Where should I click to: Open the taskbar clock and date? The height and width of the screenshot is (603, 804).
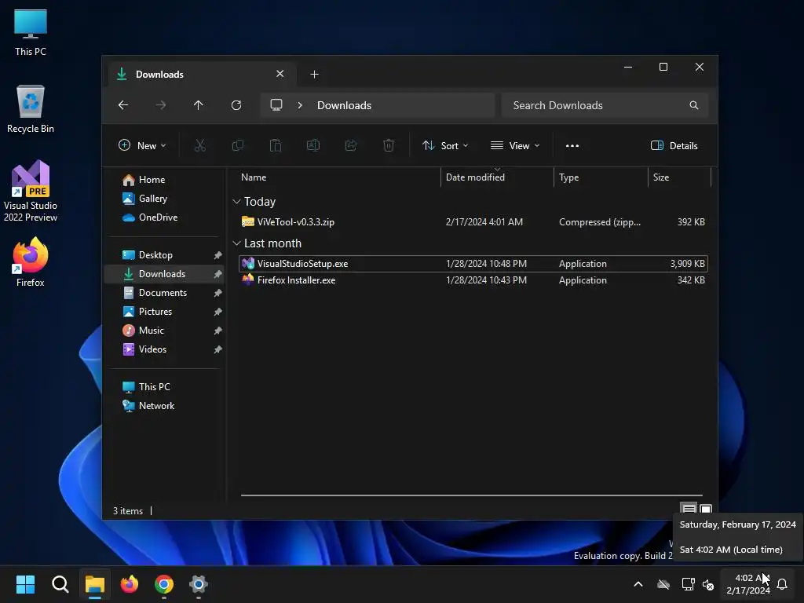pos(748,584)
